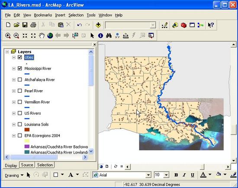
Task: Zoom to Full Extent globe
Action: (x=50, y=36)
